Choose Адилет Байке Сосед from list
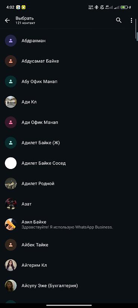Viewport: 138px width, 308px height. click(x=69, y=163)
